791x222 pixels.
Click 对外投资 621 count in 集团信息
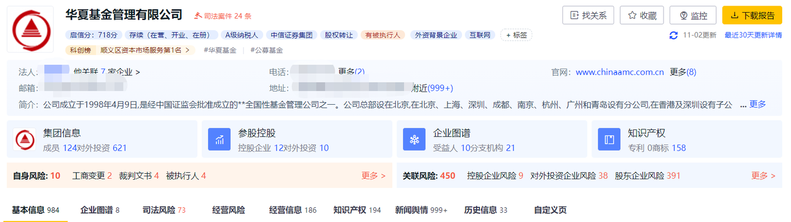[102, 148]
